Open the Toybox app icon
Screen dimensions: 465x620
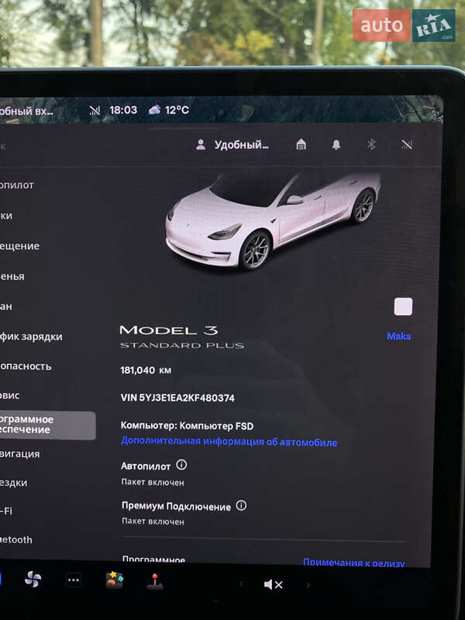[x=115, y=580]
